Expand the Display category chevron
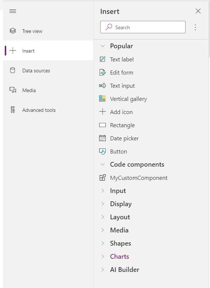This screenshot has height=288, width=210. (102, 204)
